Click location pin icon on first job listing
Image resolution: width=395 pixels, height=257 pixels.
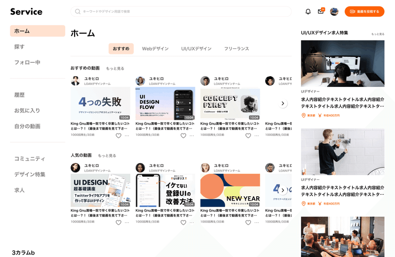pyautogui.click(x=304, y=115)
